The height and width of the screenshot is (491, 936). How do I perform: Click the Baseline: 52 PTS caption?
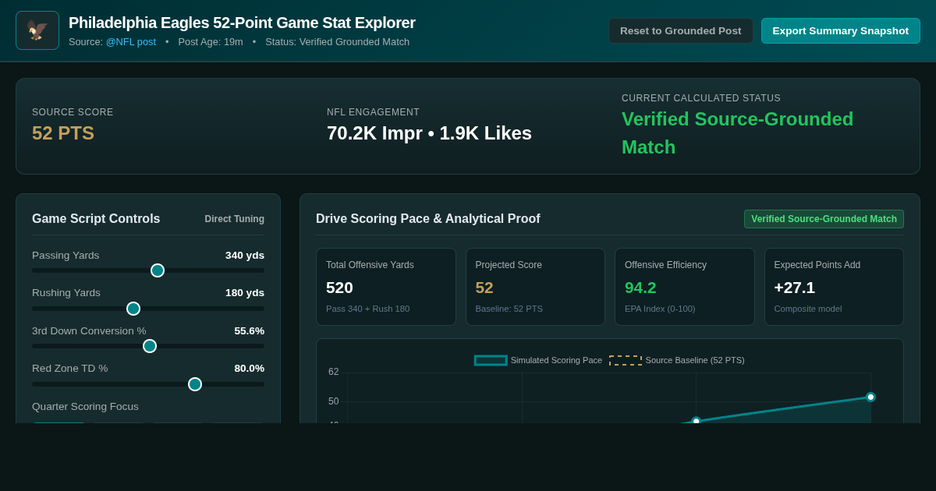509,309
